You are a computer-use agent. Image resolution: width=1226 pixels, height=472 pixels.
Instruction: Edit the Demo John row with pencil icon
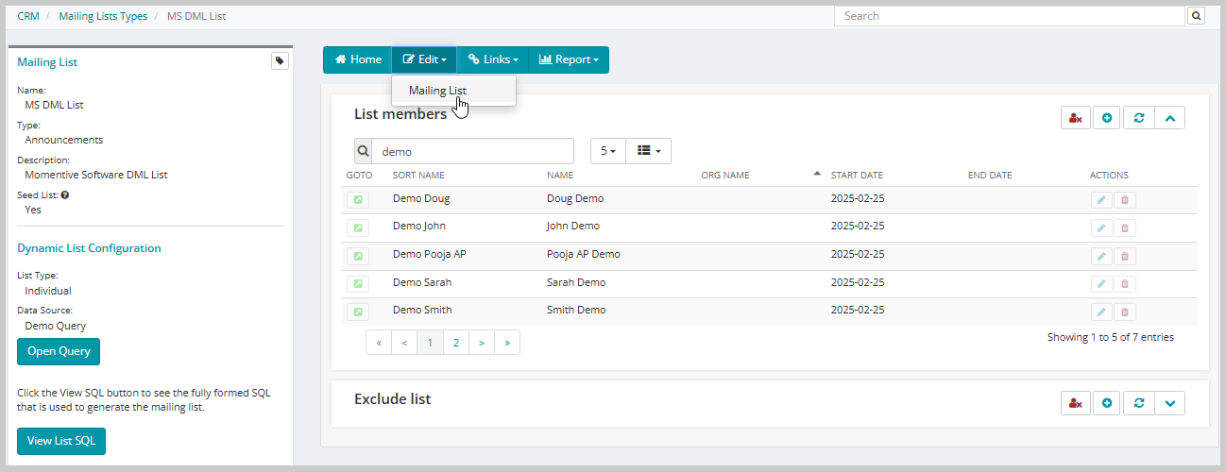coord(1101,228)
